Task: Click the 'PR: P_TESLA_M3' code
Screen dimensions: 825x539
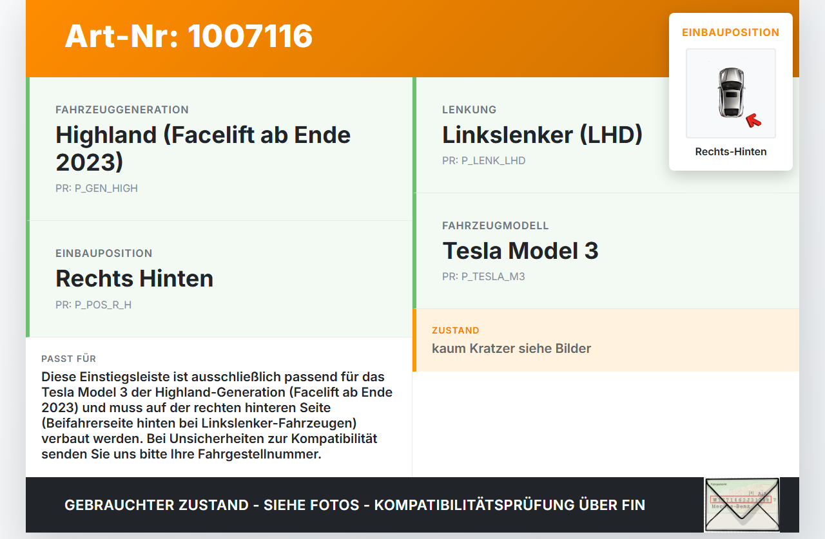Action: (483, 277)
